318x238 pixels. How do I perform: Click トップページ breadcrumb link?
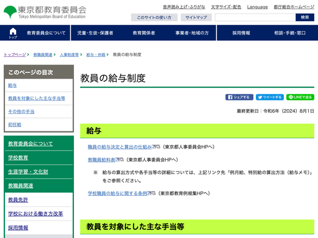coord(15,55)
